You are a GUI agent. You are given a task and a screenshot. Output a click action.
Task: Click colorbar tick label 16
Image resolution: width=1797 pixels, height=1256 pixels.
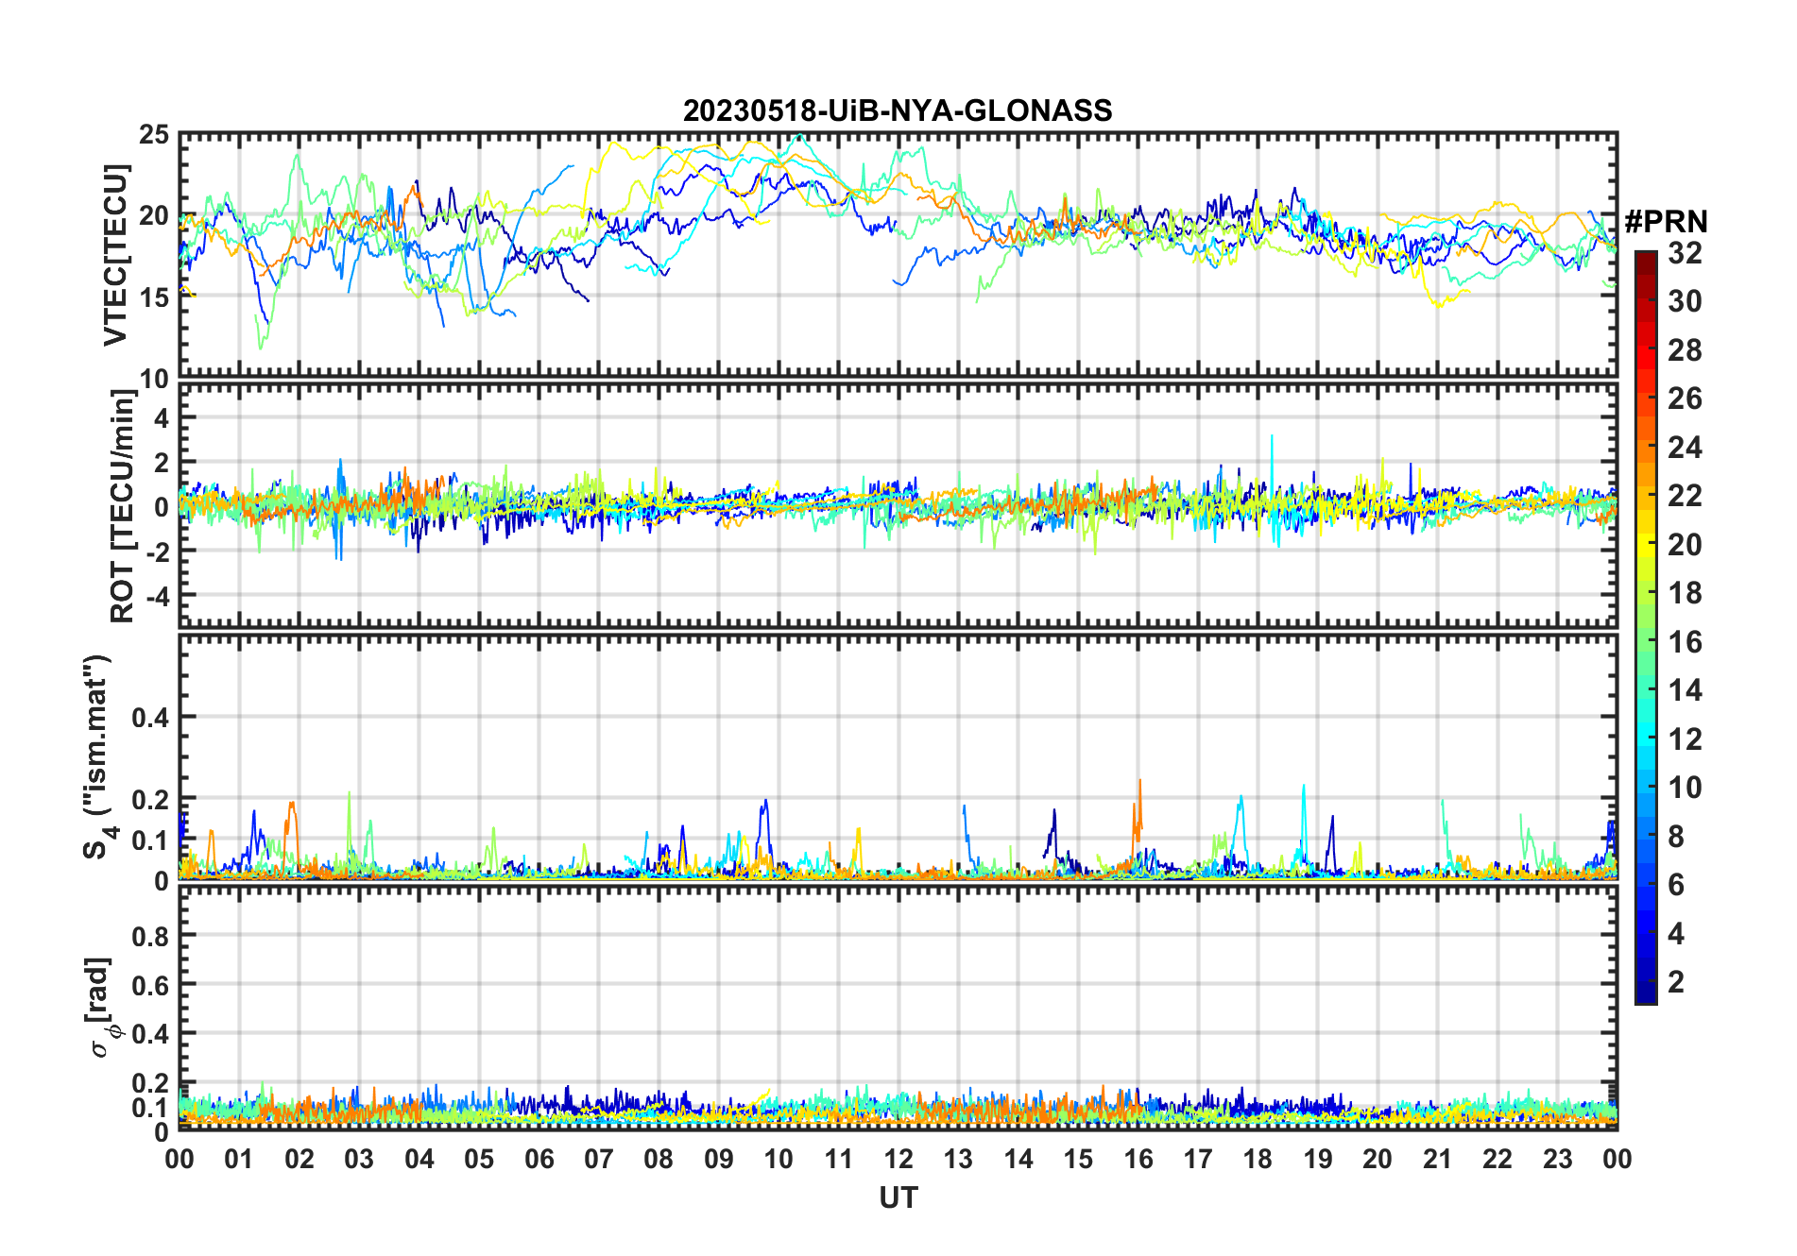1685,642
